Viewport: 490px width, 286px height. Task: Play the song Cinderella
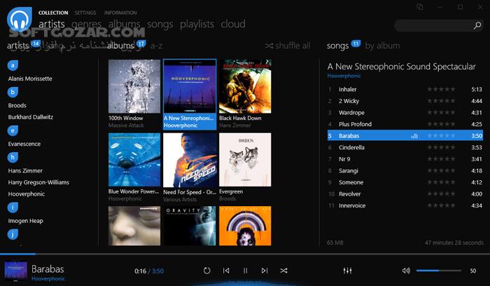click(351, 147)
